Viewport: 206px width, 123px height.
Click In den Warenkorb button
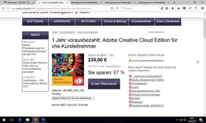104,84
